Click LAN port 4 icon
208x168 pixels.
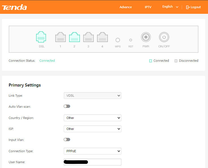pos(102,37)
